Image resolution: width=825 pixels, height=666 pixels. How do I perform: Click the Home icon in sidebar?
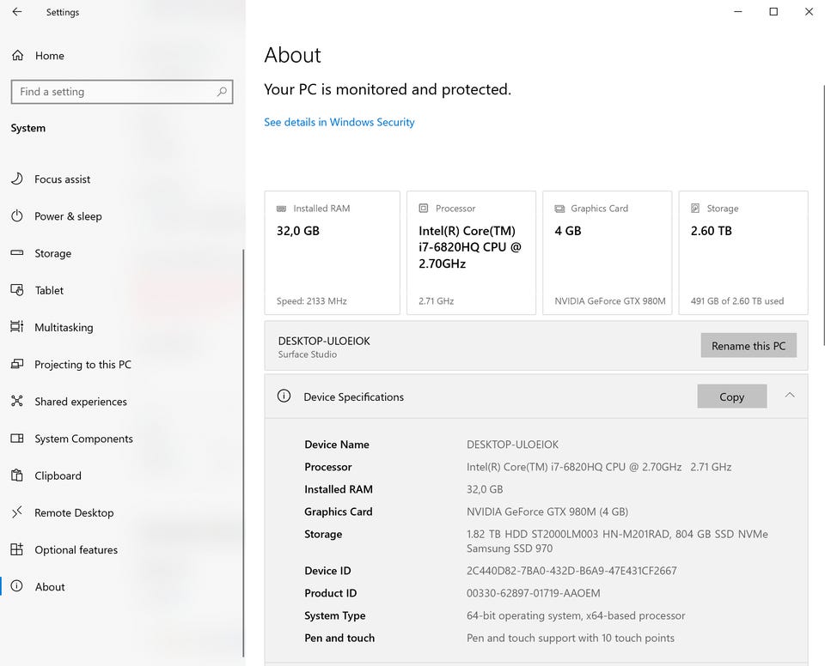pos(17,56)
